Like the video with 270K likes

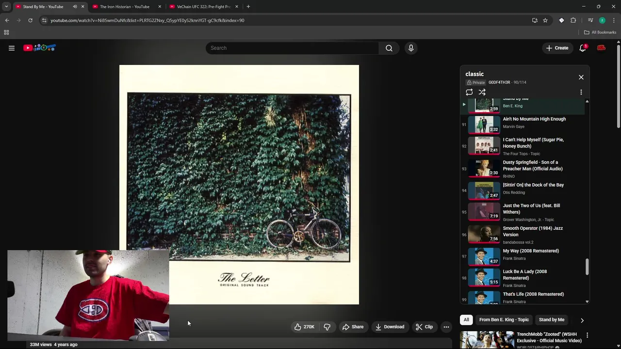pos(304,327)
